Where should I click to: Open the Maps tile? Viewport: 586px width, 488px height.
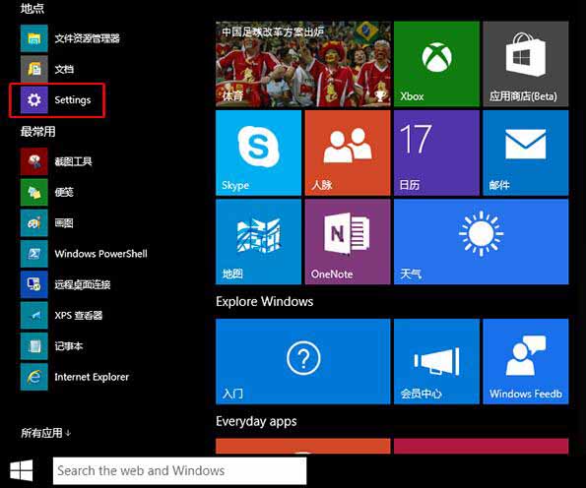[258, 242]
